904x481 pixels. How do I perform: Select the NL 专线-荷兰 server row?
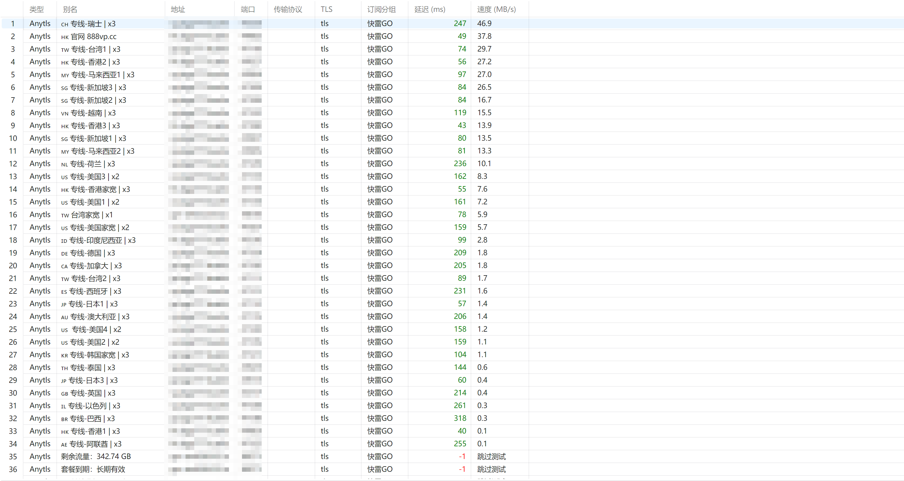(x=452, y=164)
